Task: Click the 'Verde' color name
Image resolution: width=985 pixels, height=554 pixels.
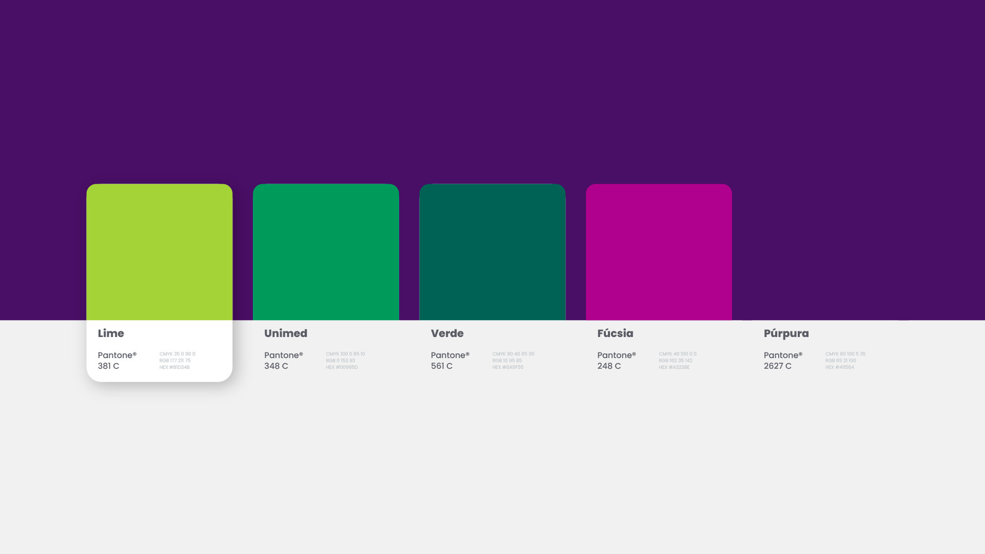Action: [x=447, y=333]
